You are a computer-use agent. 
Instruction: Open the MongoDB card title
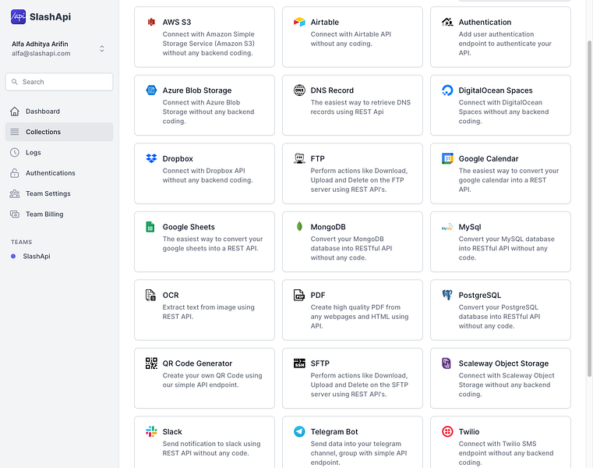pos(328,227)
